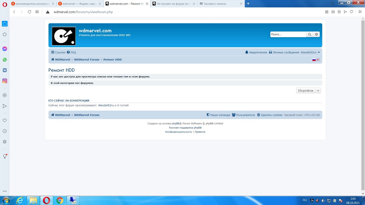Open Messenger in the Opera sidebar
The width and height of the screenshot is (365, 205).
point(5,49)
